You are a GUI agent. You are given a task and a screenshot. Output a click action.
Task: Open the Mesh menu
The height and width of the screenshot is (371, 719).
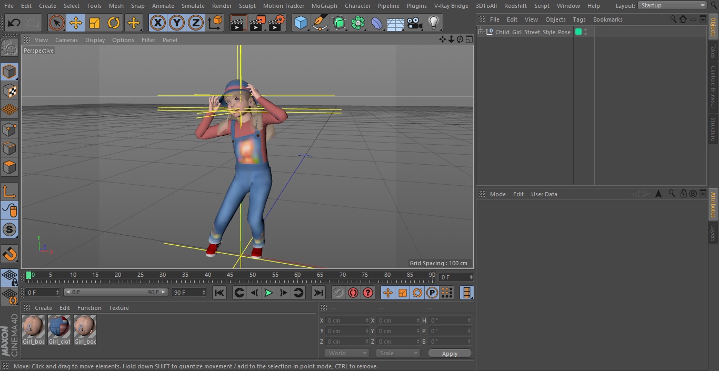pos(116,6)
